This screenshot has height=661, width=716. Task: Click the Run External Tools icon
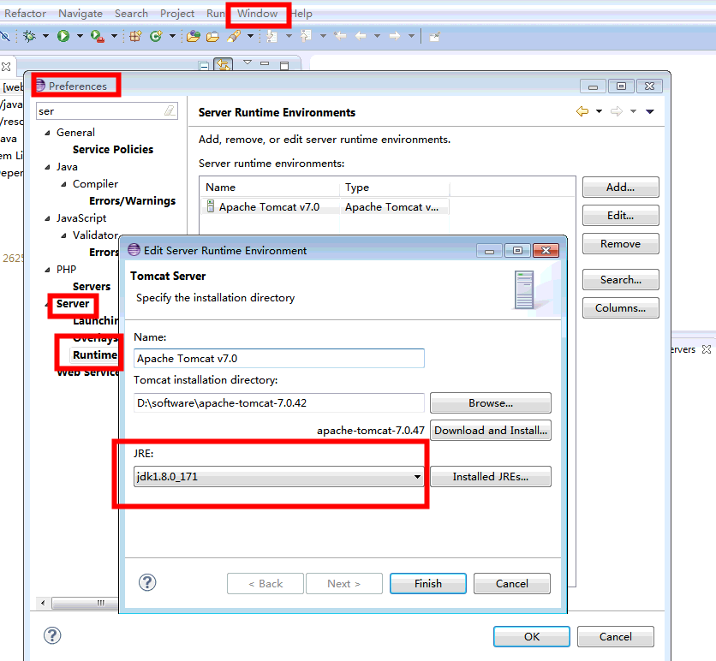pyautogui.click(x=98, y=36)
